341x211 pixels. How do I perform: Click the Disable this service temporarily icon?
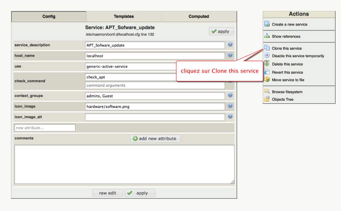pos(267,56)
